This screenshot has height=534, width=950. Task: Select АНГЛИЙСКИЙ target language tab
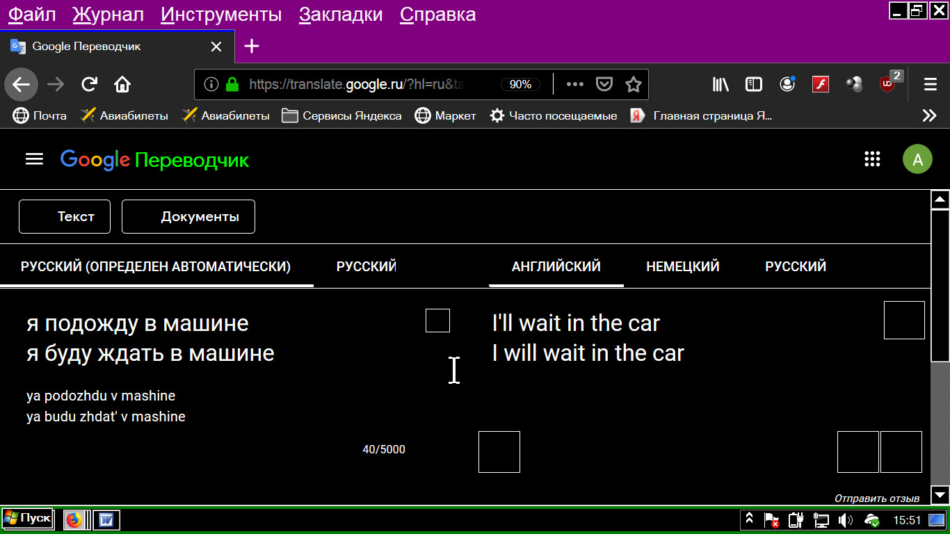coord(556,266)
